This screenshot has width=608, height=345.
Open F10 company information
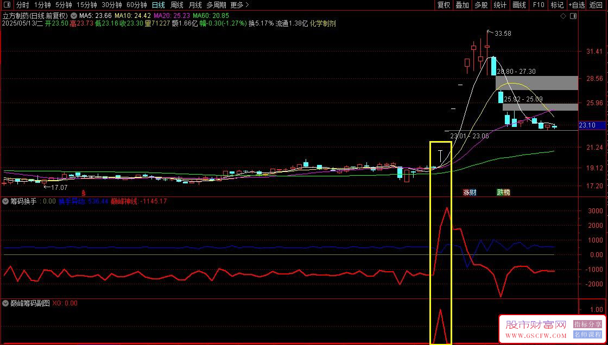538,5
